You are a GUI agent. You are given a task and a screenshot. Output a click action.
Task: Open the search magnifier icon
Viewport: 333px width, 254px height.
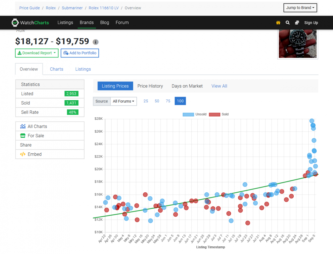coord(288,23)
